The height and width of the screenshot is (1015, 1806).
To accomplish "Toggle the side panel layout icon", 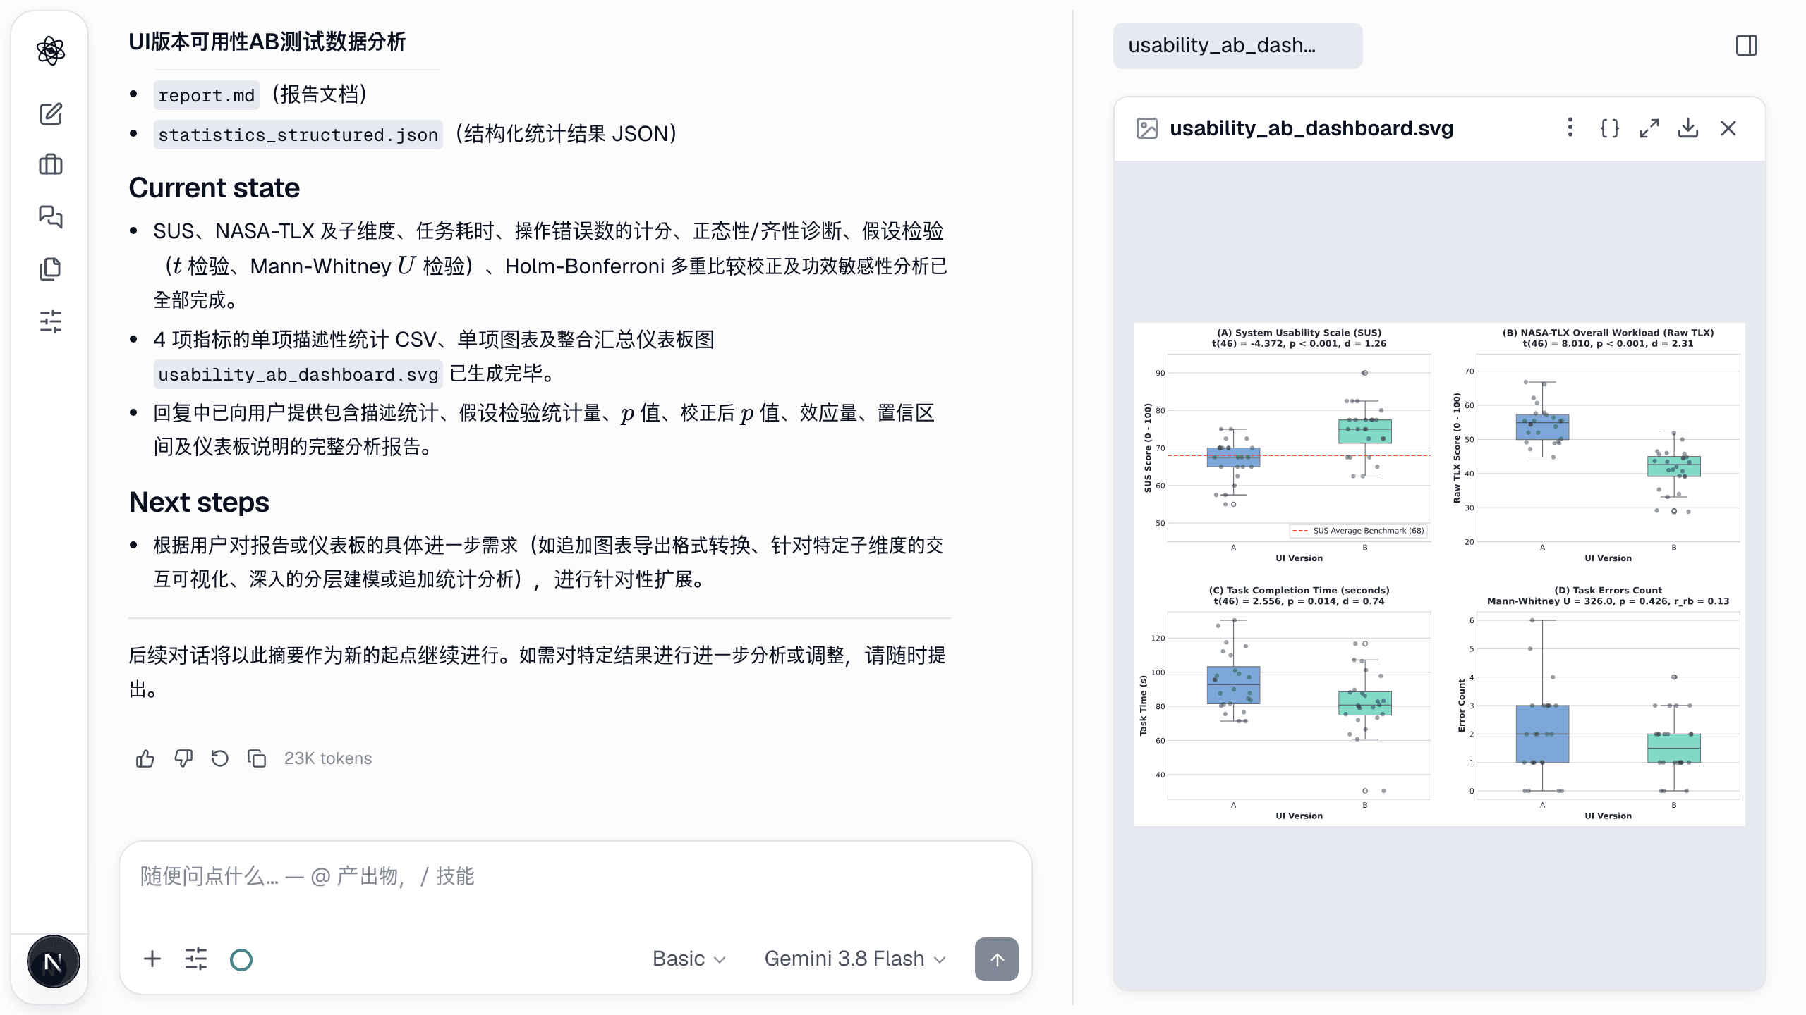I will point(1747,45).
